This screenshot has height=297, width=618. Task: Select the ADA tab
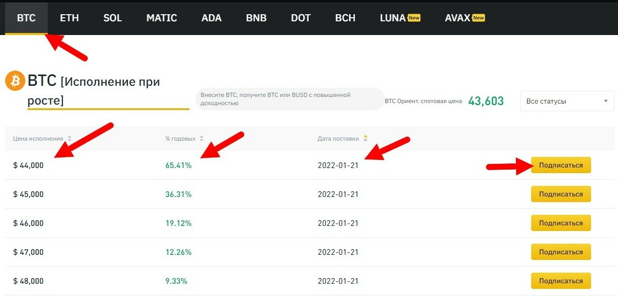point(211,18)
